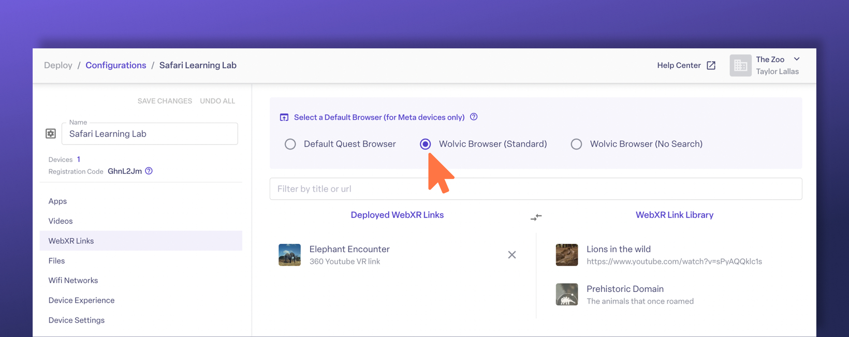Click the Lions in the wild title
This screenshot has height=337, width=849.
[x=619, y=249]
